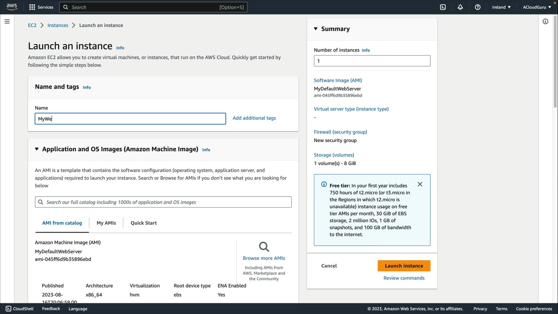Switch to the My AMIs tab
The width and height of the screenshot is (558, 314).
pos(106,223)
